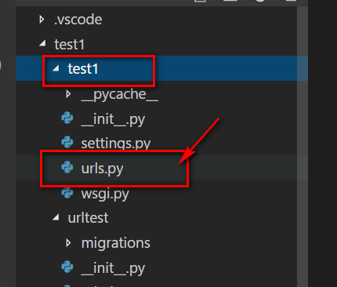Open the settings.py file

[116, 143]
